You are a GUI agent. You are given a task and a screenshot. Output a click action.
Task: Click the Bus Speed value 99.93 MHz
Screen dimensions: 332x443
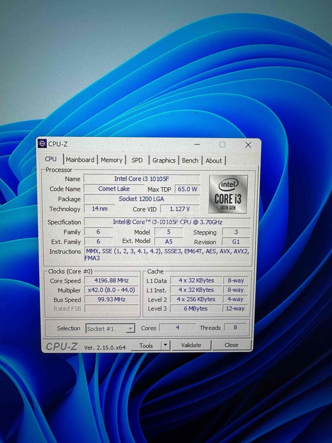click(112, 299)
